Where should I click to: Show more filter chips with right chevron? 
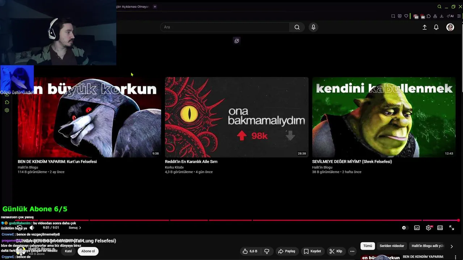[x=451, y=246]
